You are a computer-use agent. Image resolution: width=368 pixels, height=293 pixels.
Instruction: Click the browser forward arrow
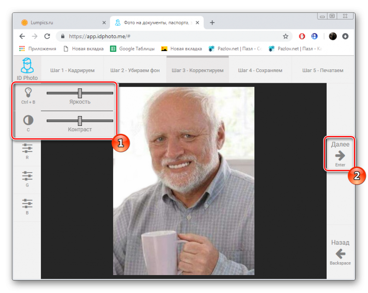coord(35,36)
